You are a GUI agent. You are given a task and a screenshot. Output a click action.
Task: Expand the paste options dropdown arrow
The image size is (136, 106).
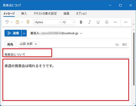[x=22, y=22]
